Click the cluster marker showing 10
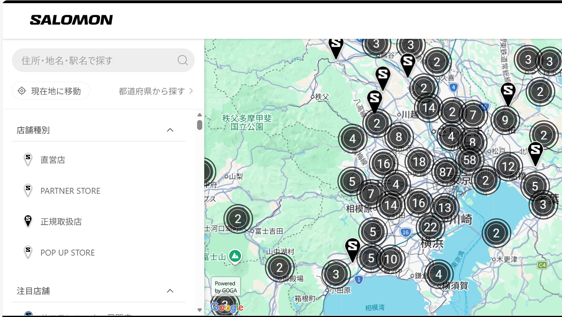562x317 pixels. [391, 259]
